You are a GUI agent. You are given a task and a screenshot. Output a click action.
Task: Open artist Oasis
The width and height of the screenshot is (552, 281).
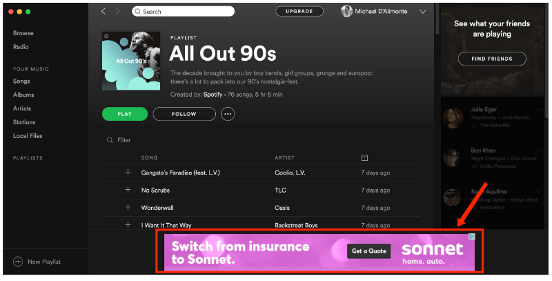pyautogui.click(x=282, y=208)
